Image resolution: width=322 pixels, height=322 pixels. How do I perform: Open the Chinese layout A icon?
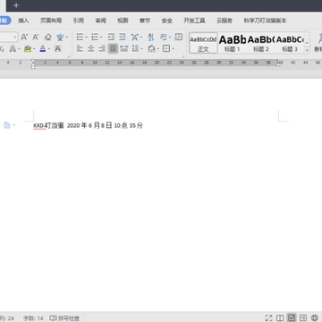(135, 38)
